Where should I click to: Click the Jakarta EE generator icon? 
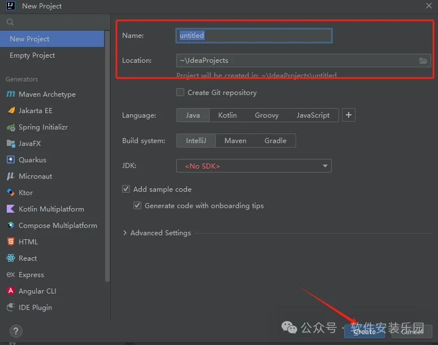11,111
